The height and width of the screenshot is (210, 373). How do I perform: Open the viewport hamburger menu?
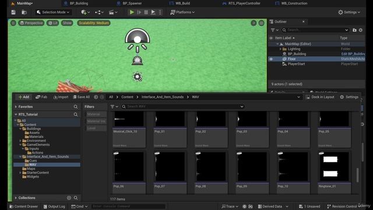[x=13, y=23]
